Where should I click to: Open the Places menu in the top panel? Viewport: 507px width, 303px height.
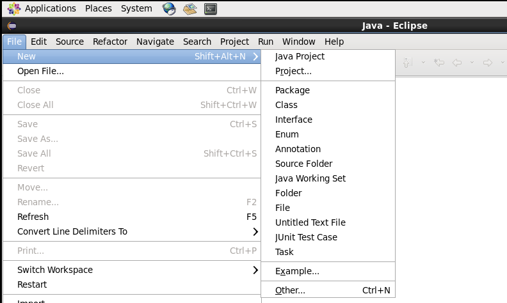(x=99, y=8)
